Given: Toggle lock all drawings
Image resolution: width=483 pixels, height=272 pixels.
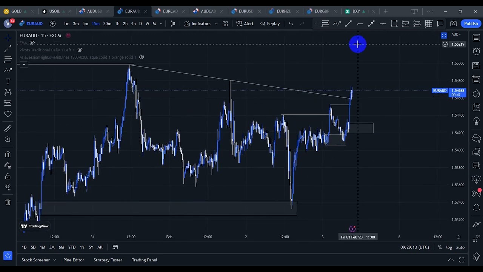Looking at the screenshot, I should [8, 176].
